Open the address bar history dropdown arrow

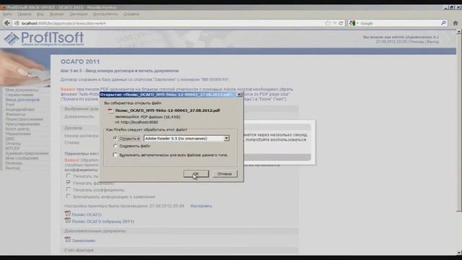point(335,23)
